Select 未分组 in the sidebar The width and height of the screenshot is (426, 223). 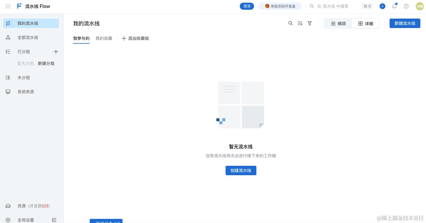[x=31, y=78]
